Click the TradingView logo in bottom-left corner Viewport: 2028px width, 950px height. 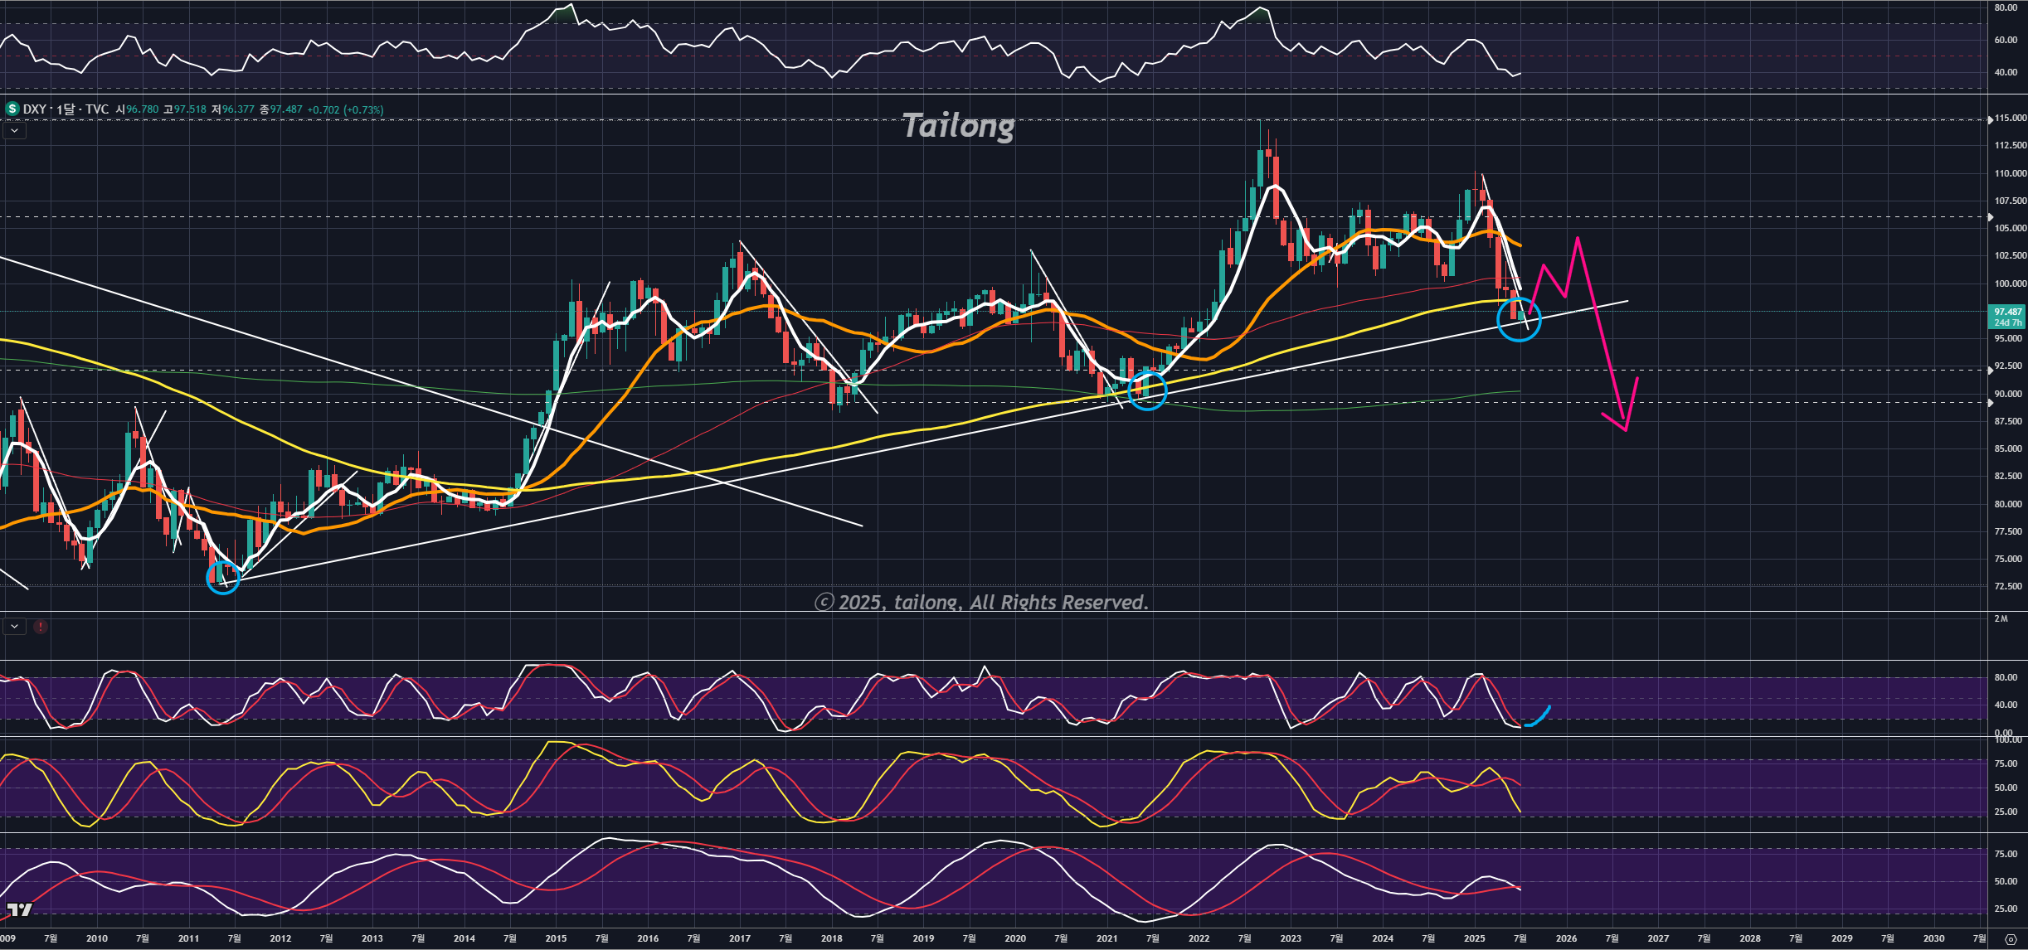(x=19, y=910)
